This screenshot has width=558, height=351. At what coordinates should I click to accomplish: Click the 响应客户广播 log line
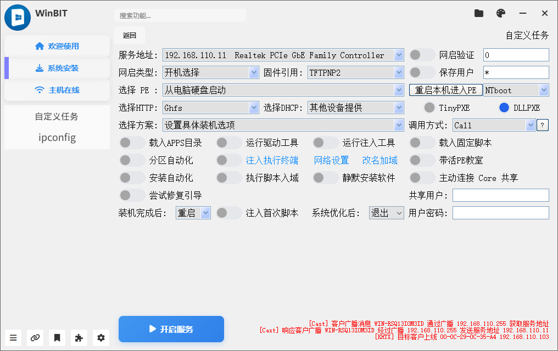(404, 330)
